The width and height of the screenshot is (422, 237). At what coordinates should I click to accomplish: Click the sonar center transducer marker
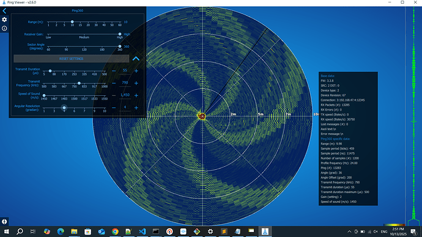202,116
